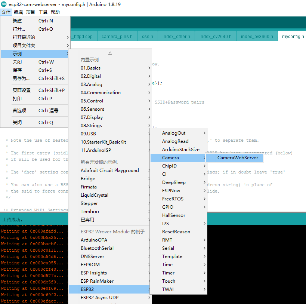Switch to the camera_pins.h tab
Viewport: 306px width, 304px height.
point(117,36)
